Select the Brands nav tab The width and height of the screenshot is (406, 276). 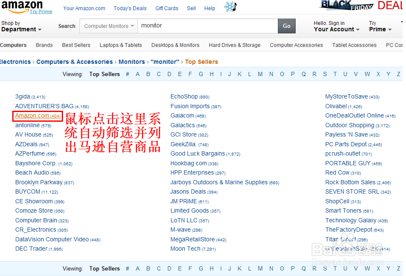click(x=44, y=45)
